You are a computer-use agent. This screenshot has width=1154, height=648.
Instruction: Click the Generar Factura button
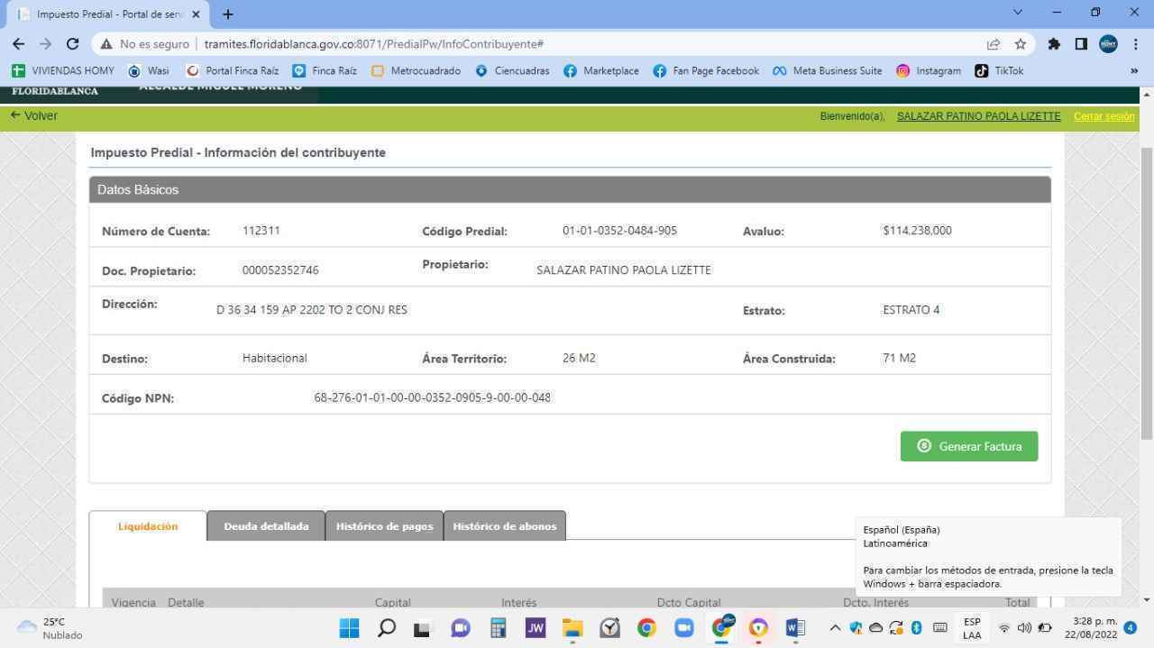pos(968,446)
